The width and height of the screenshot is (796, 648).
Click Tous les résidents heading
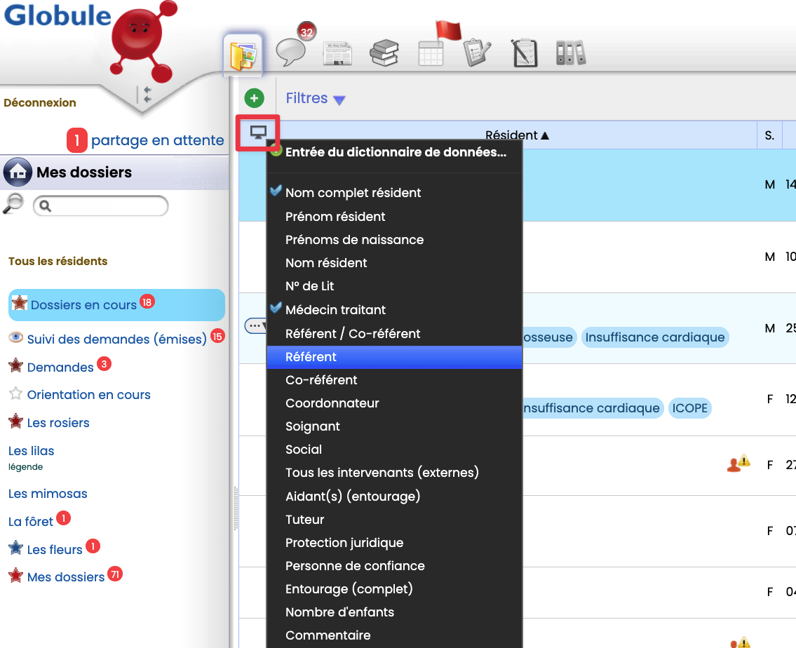58,262
